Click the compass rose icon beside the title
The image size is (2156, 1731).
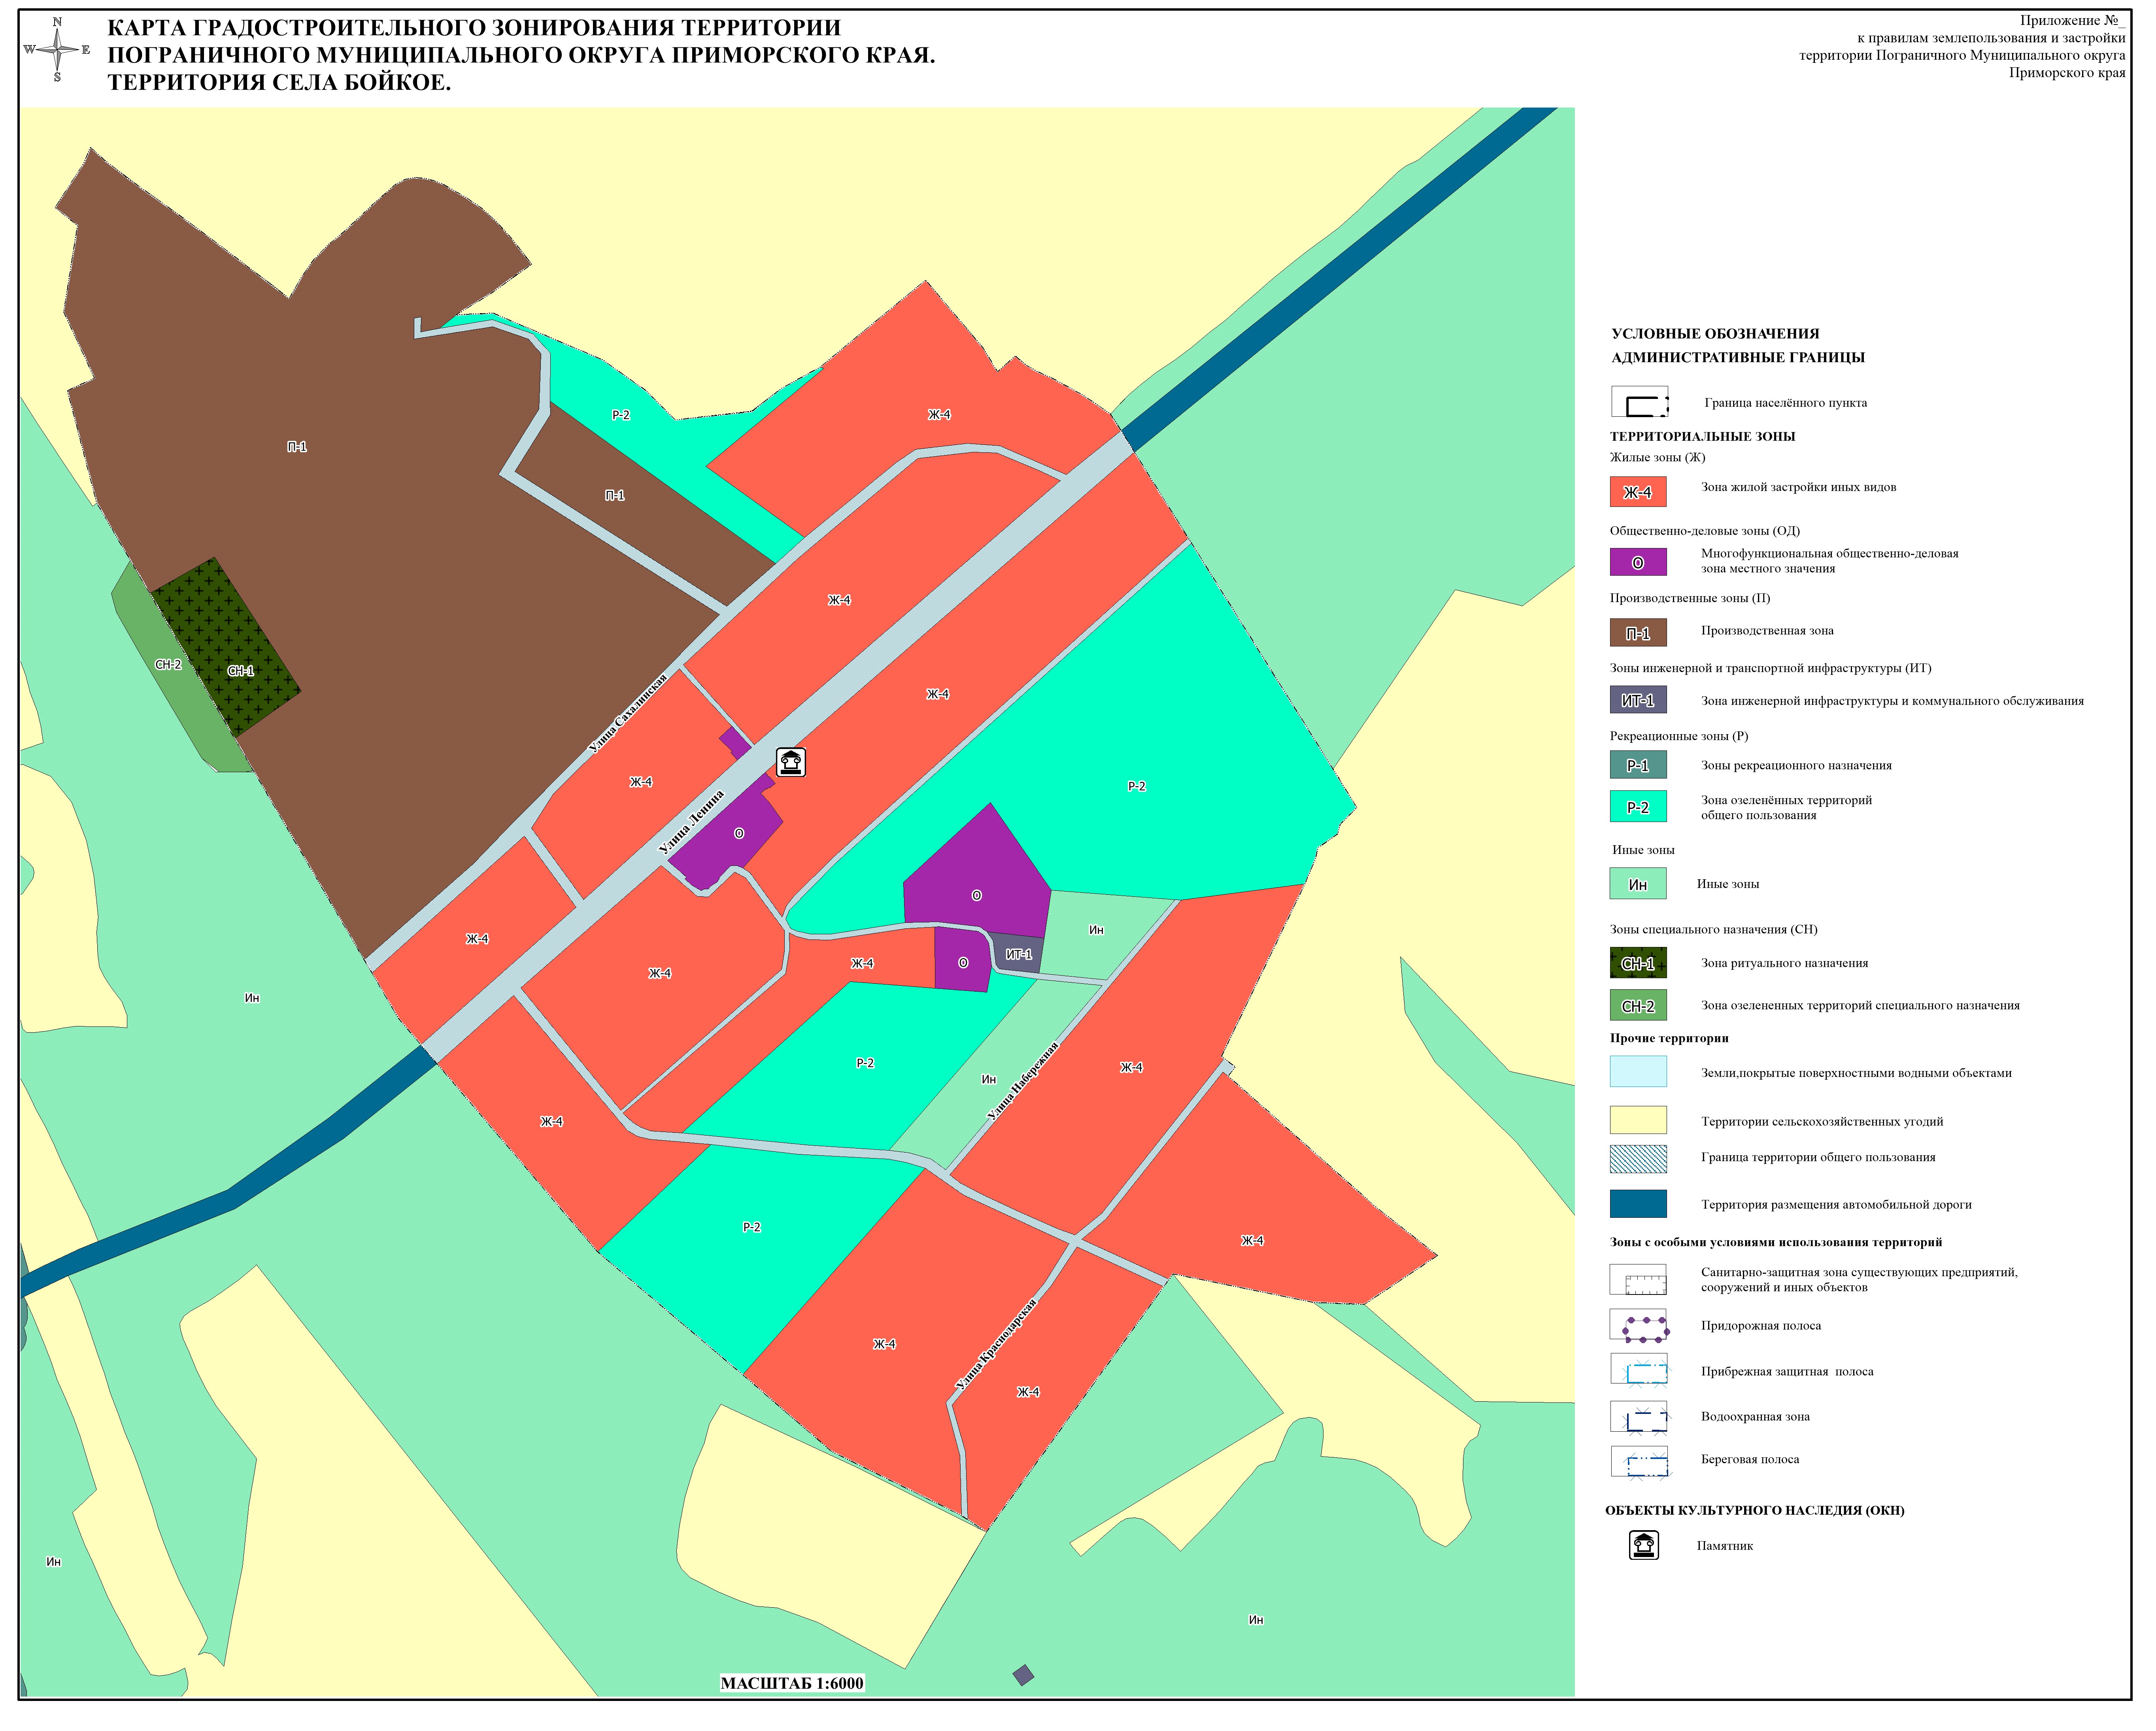57,49
